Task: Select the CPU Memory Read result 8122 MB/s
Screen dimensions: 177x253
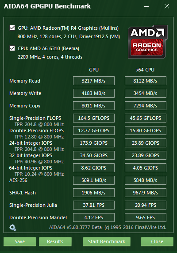Action: (146, 81)
